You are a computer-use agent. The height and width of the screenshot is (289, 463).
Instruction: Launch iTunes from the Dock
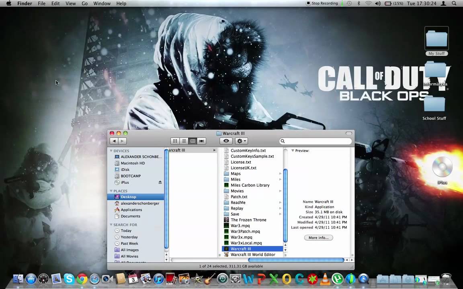click(x=159, y=279)
